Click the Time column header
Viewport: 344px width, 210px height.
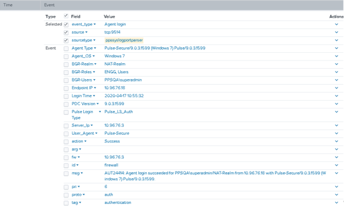pos(8,5)
